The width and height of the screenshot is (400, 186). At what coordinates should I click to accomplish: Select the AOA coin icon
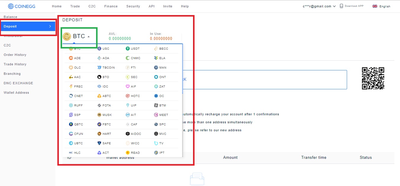(99, 58)
